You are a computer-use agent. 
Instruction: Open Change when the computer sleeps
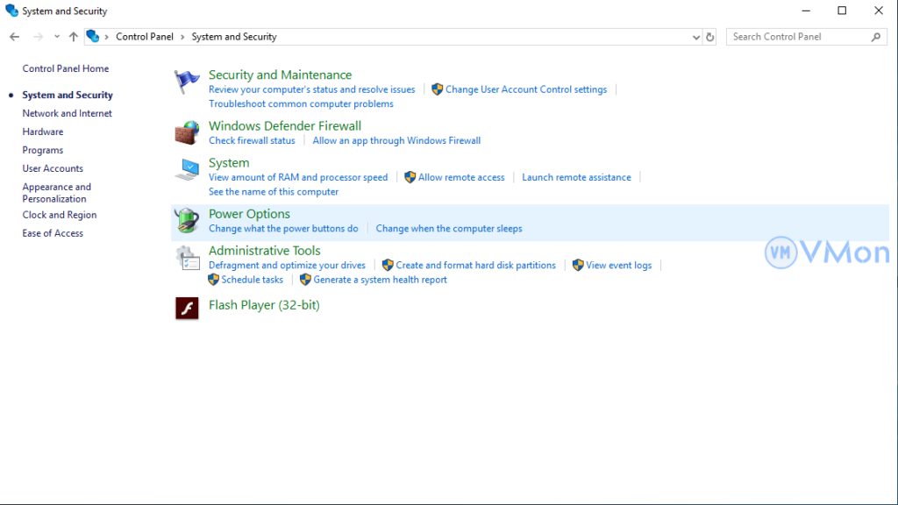point(449,228)
